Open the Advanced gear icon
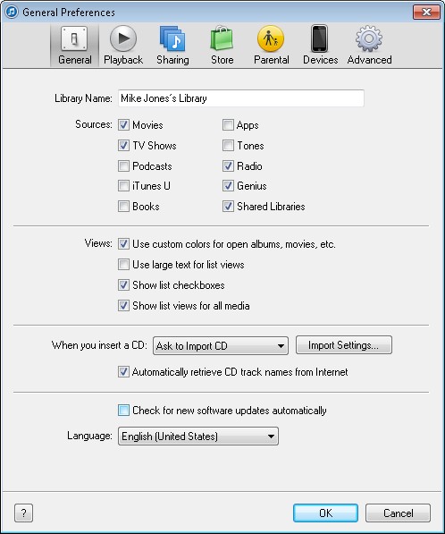 pyautogui.click(x=369, y=38)
